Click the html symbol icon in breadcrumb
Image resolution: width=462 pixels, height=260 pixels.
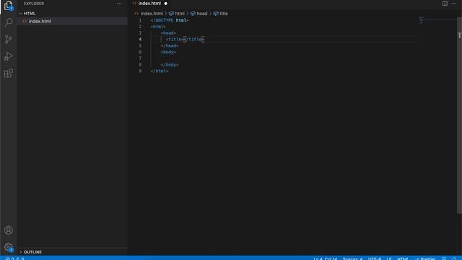[171, 14]
